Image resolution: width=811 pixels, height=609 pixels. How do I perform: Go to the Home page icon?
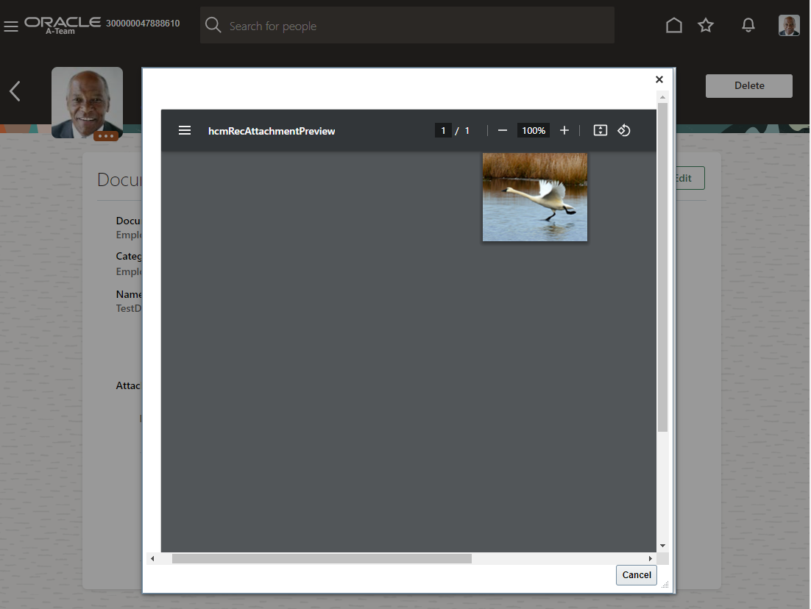(673, 26)
